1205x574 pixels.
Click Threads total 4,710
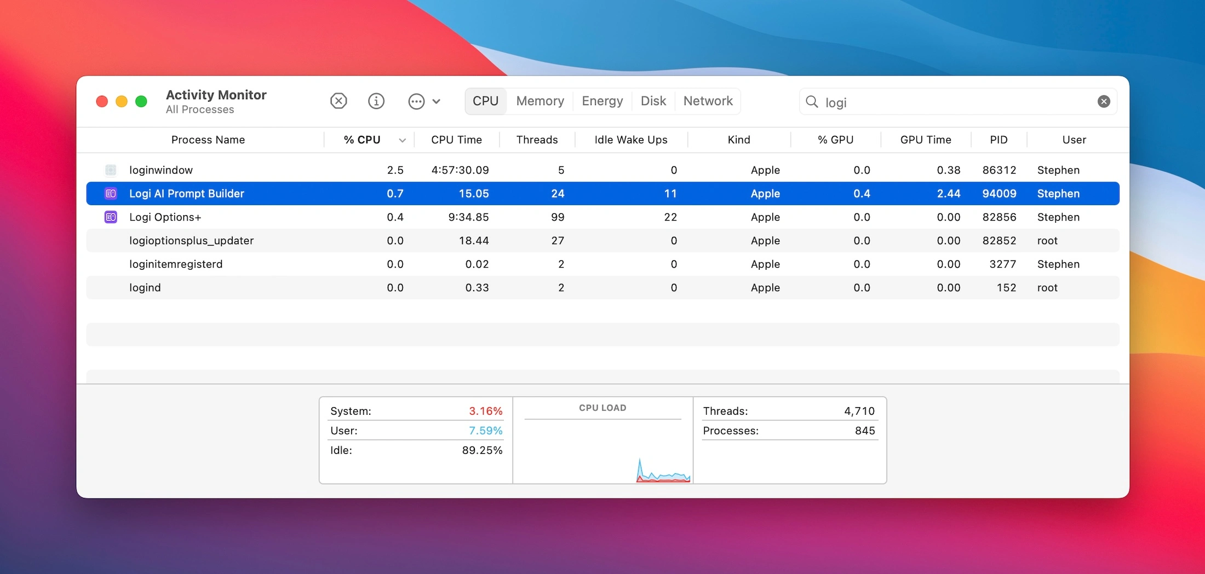point(859,411)
